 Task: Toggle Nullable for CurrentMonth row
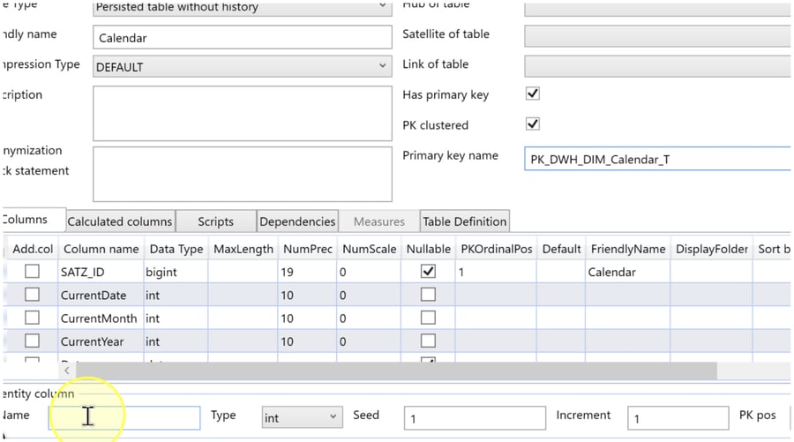pos(428,318)
